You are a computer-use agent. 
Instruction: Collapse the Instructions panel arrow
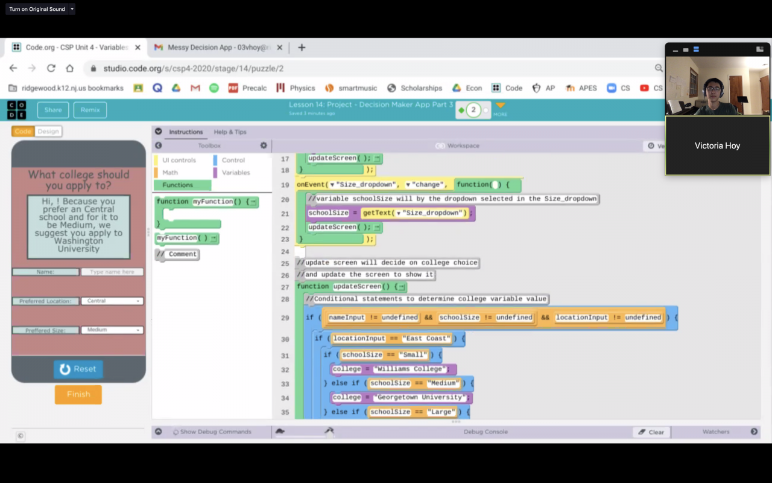point(159,132)
